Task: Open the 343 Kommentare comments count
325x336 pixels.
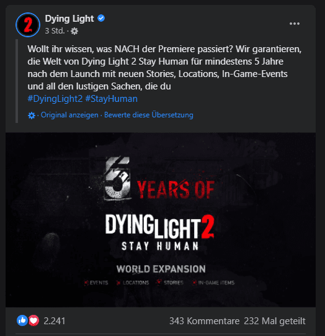Action: [x=204, y=321]
